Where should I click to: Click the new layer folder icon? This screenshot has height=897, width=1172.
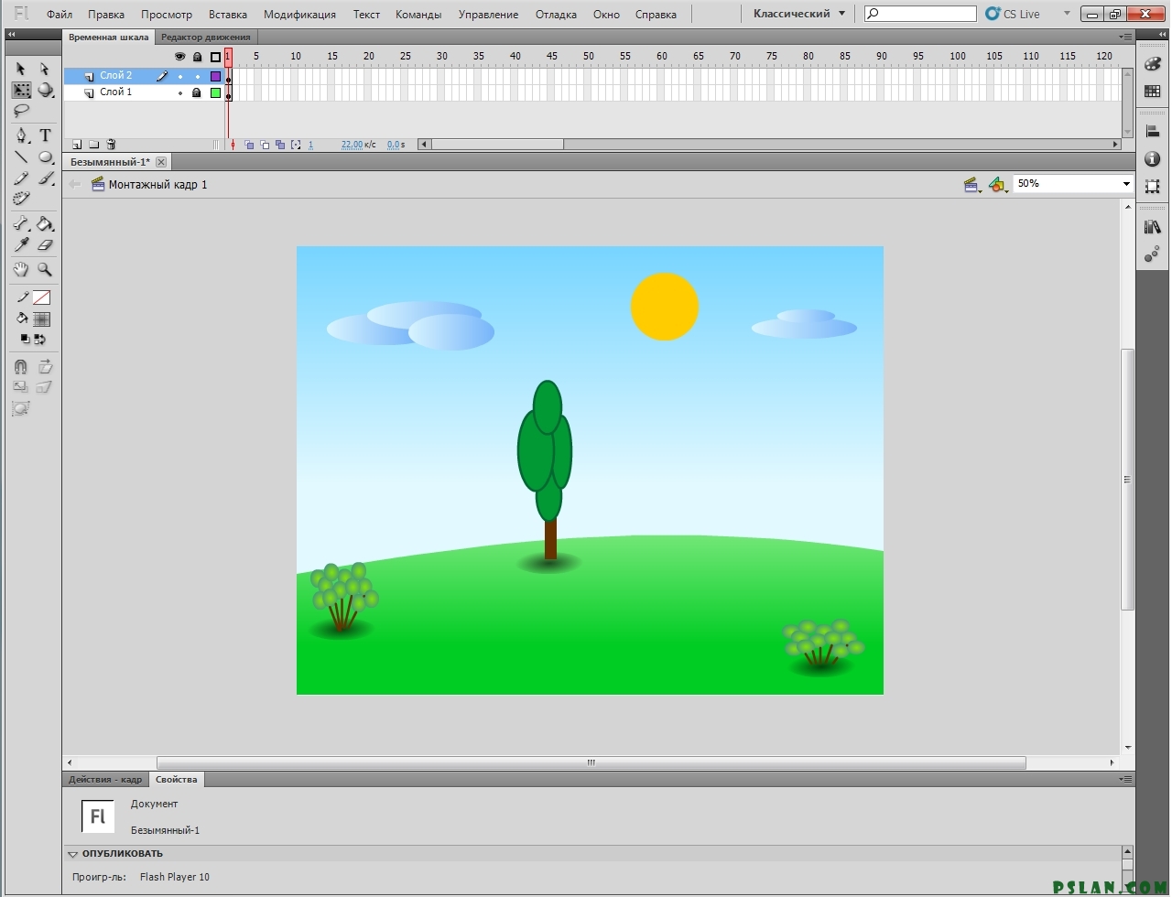93,145
